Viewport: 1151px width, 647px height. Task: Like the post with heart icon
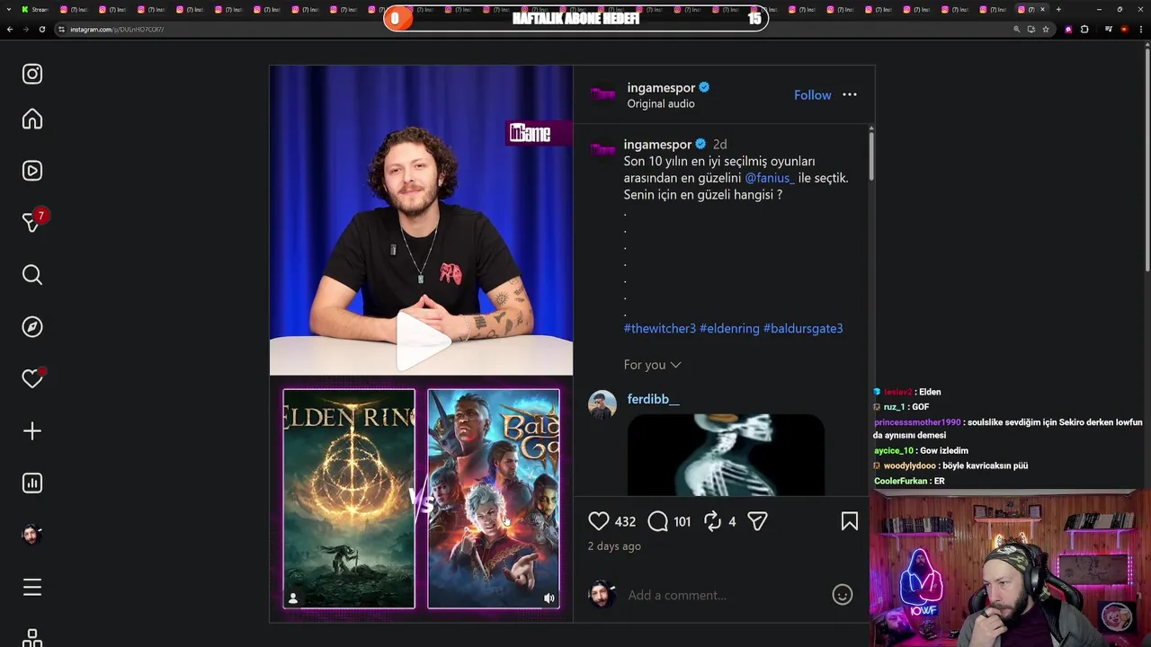pos(599,521)
